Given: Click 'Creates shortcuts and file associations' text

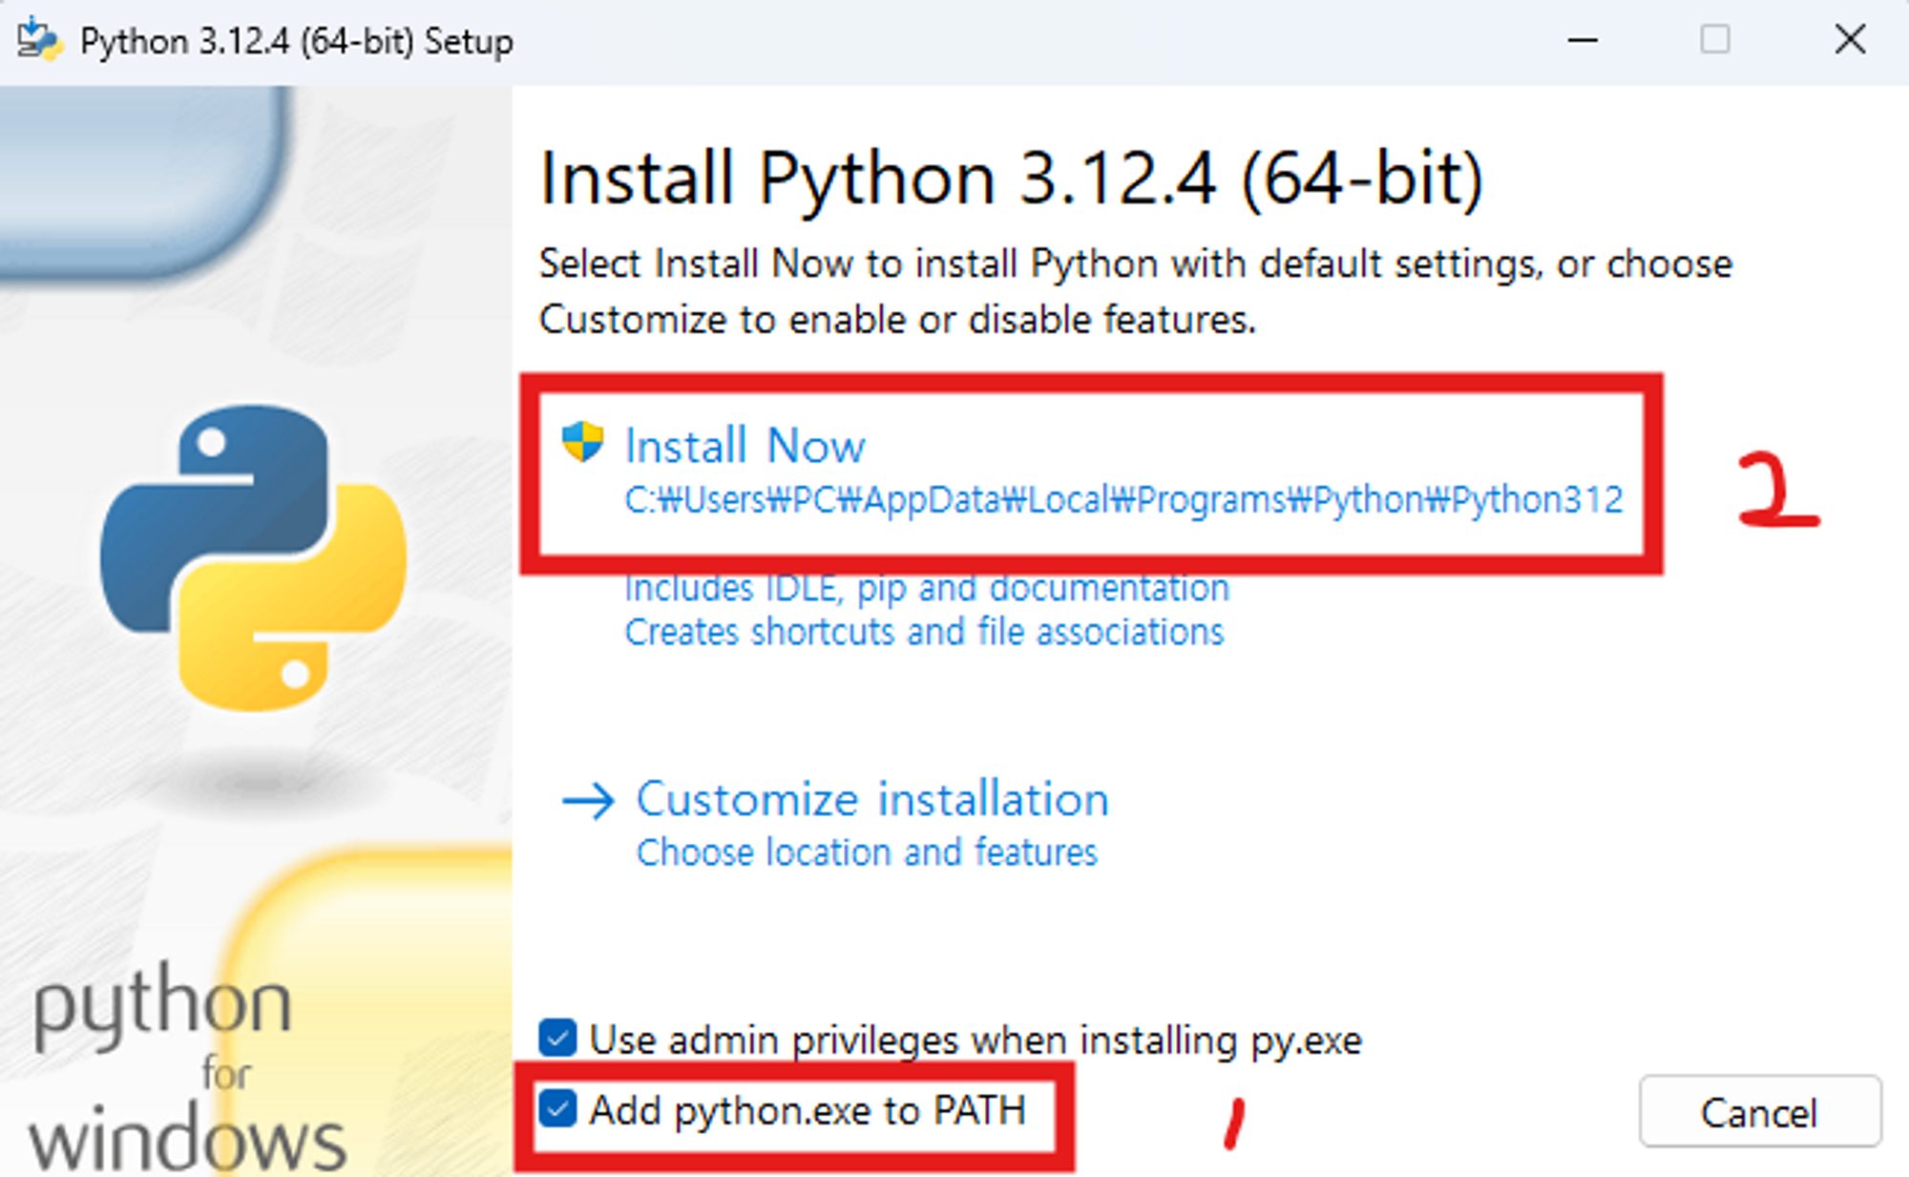Looking at the screenshot, I should coord(923,632).
